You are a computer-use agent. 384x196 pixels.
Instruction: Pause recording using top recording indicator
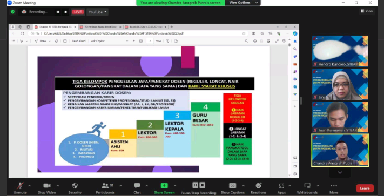point(58,12)
